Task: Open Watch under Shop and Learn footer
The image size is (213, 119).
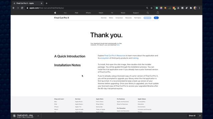Action: point(56,109)
